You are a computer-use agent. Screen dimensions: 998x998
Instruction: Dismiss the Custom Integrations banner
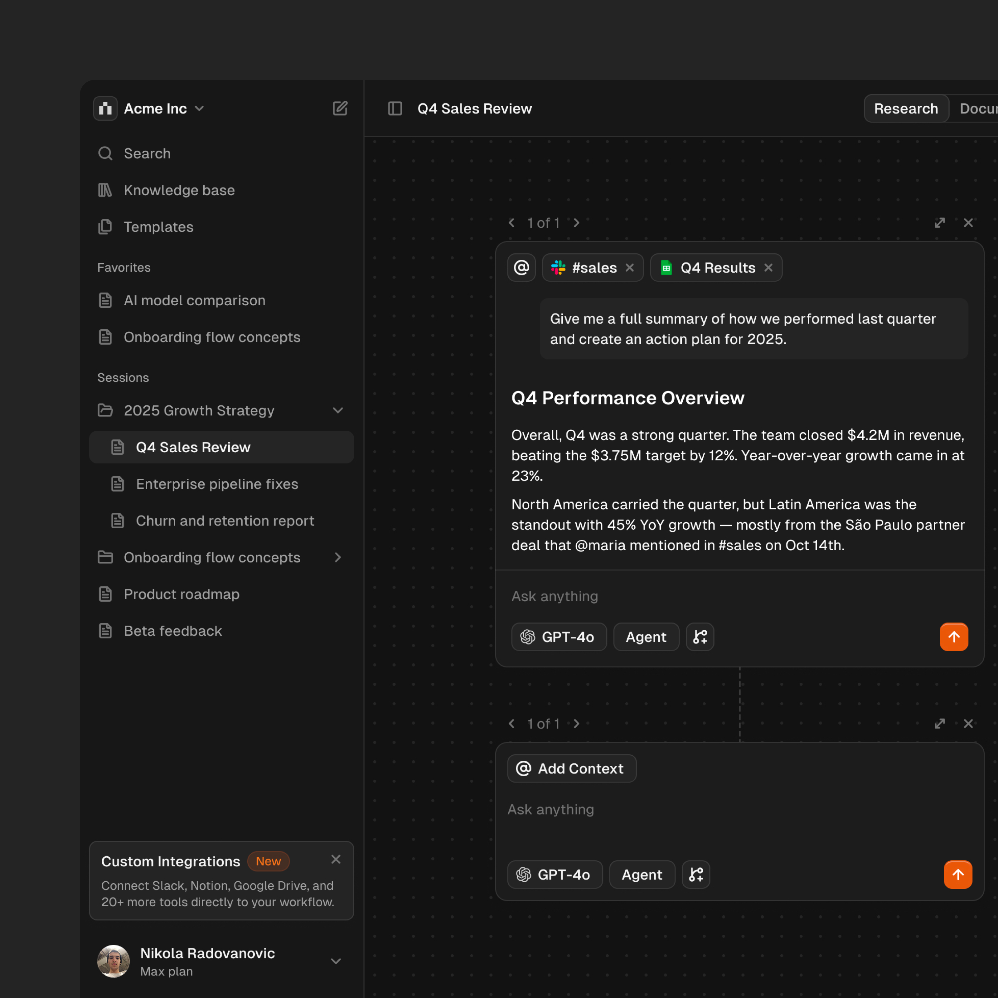pos(336,859)
